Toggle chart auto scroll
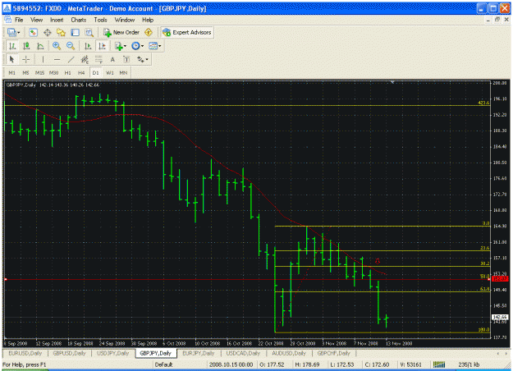The height and width of the screenshot is (371, 513). tap(88, 46)
